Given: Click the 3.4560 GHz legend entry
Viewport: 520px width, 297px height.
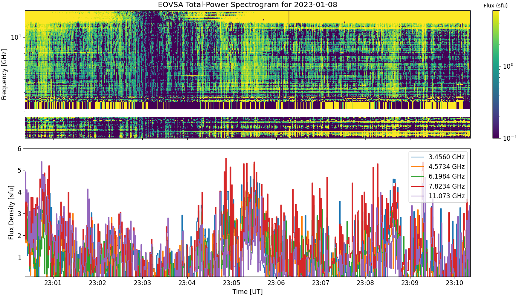Looking at the screenshot, I should coord(438,157).
